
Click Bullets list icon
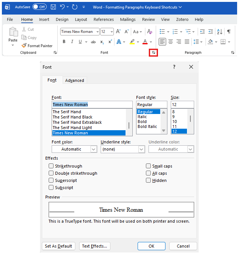[x=162, y=31]
